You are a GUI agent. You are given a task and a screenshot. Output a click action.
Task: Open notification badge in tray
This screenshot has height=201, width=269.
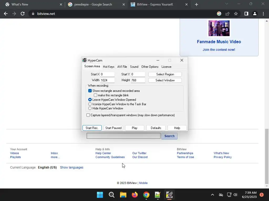click(x=262, y=195)
